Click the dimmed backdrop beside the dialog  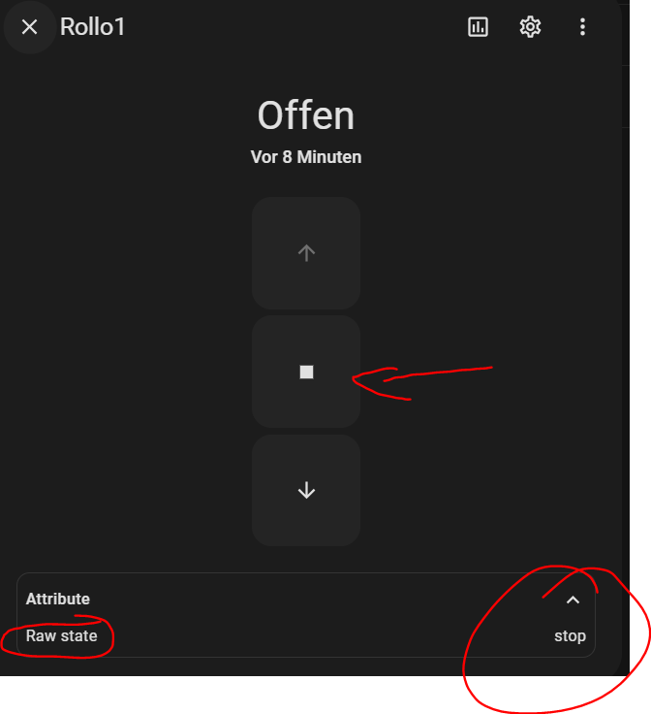coord(626,319)
